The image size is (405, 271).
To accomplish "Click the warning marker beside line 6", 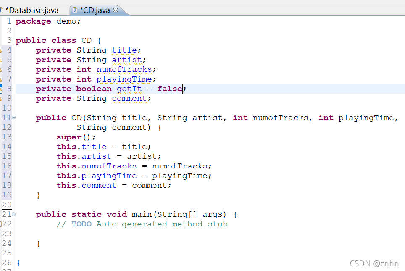I will [3, 69].
